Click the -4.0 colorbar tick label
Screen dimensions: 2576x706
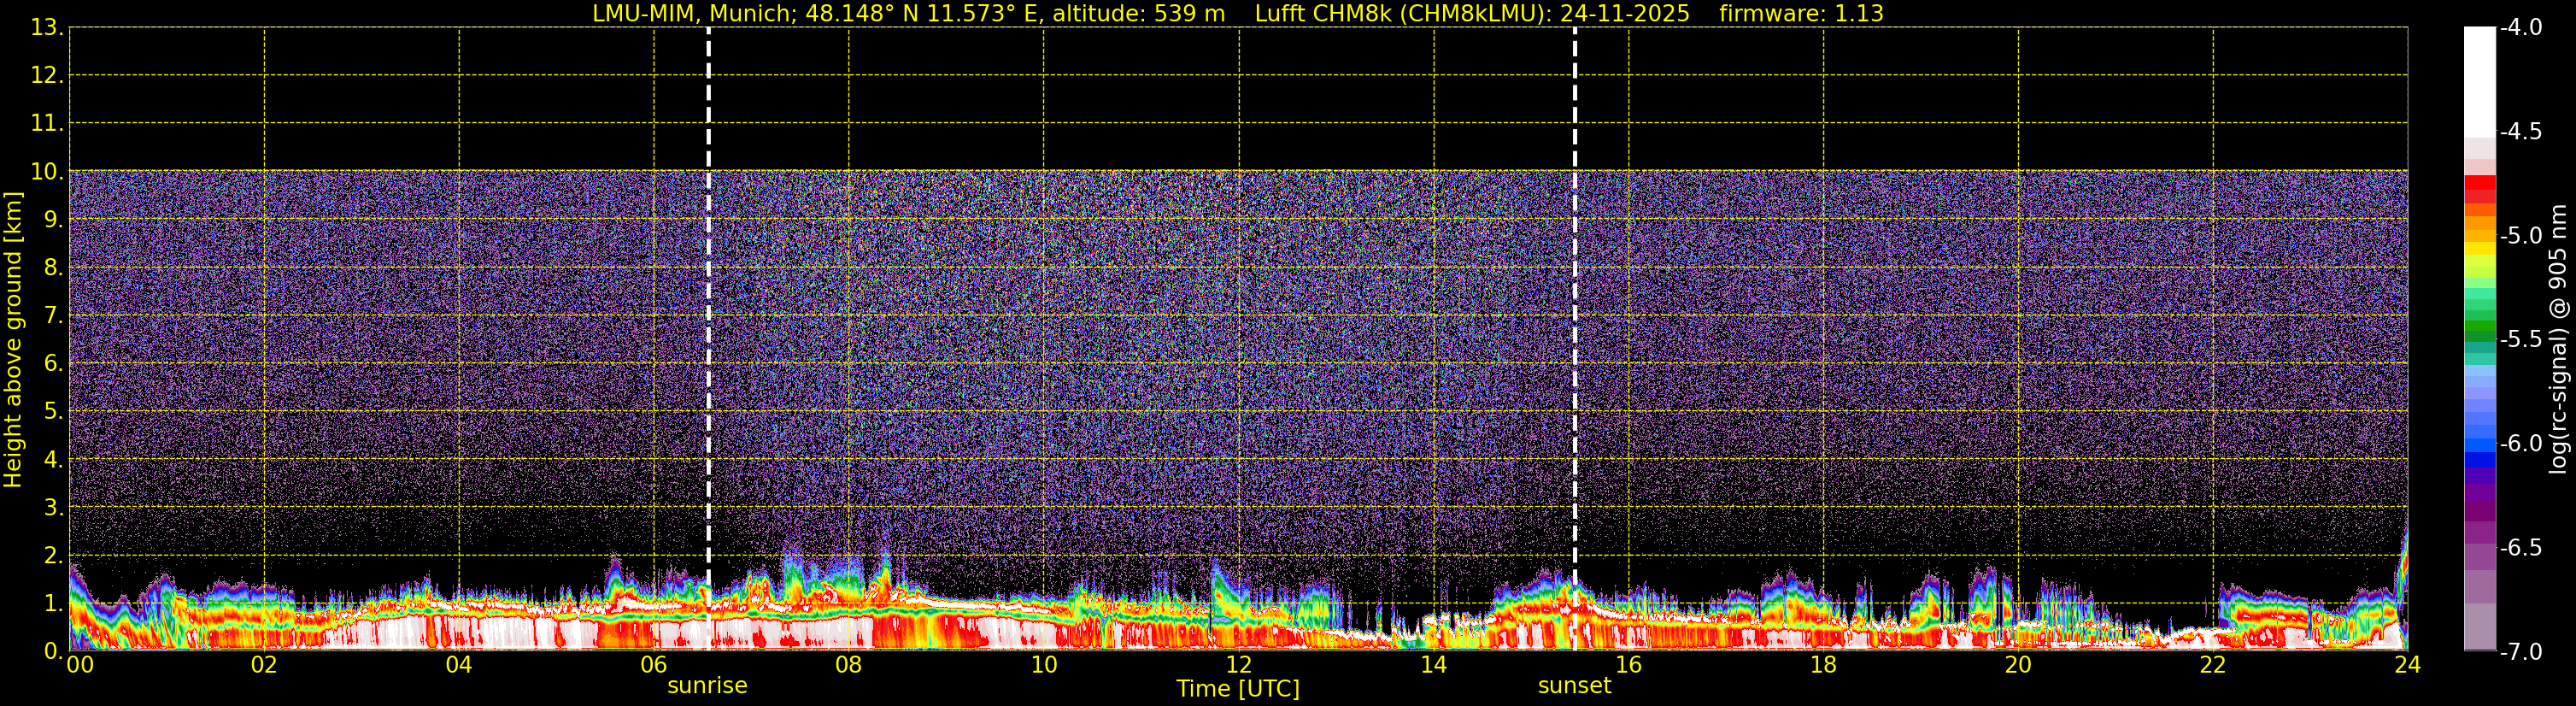[2520, 28]
